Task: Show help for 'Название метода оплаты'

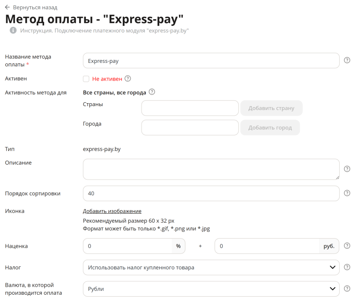Action: (x=347, y=60)
